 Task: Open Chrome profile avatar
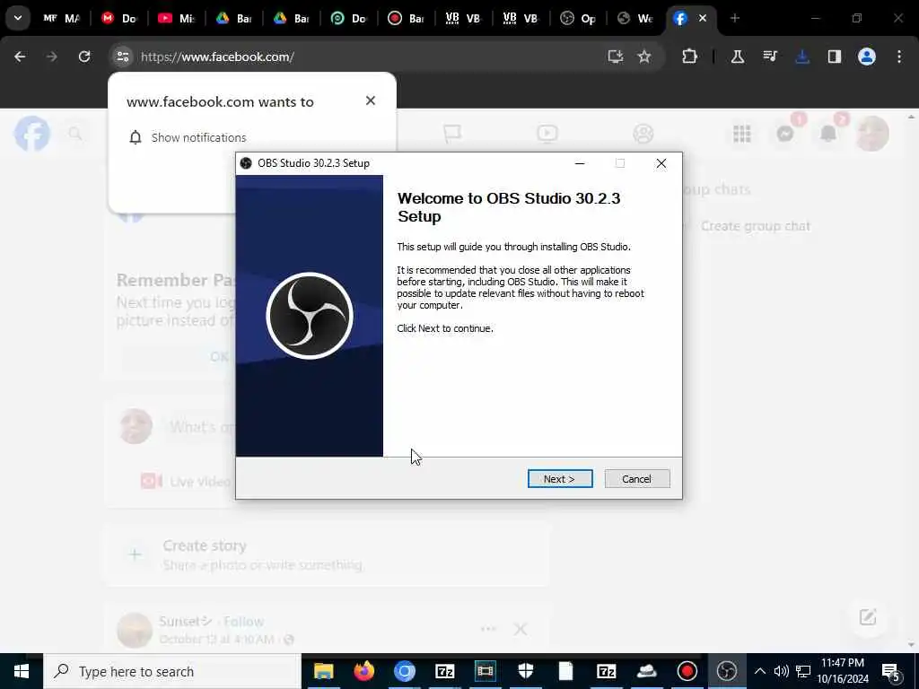(867, 57)
